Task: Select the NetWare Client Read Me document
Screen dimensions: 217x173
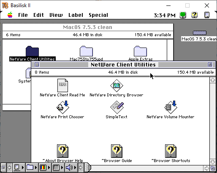Action: (62, 85)
